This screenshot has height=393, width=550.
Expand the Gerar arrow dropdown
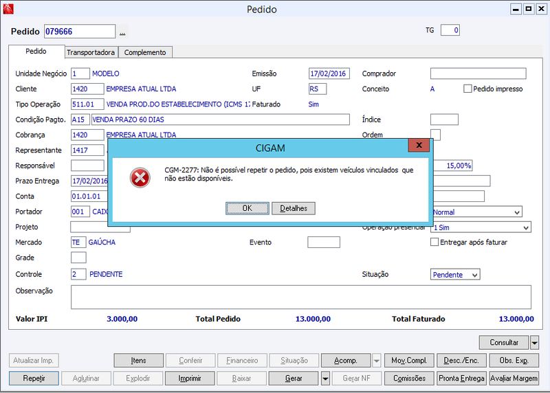[x=325, y=379]
